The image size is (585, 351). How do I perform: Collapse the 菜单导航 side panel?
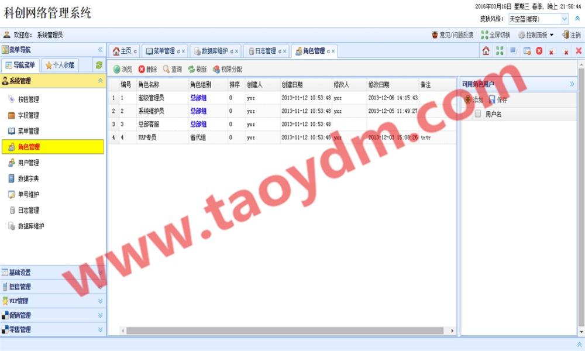coord(100,50)
